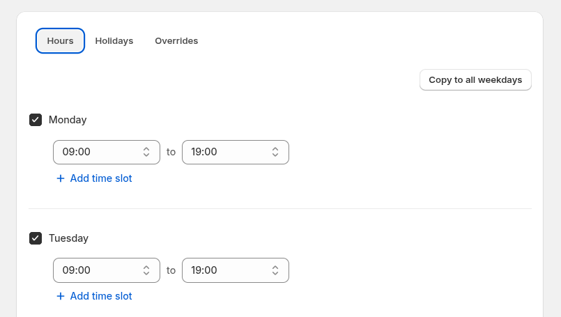Click the Tuesday day label
561x317 pixels.
click(69, 238)
